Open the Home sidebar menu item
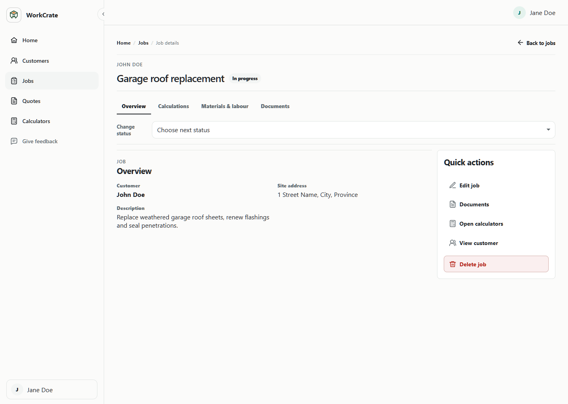The image size is (568, 404). click(52, 40)
